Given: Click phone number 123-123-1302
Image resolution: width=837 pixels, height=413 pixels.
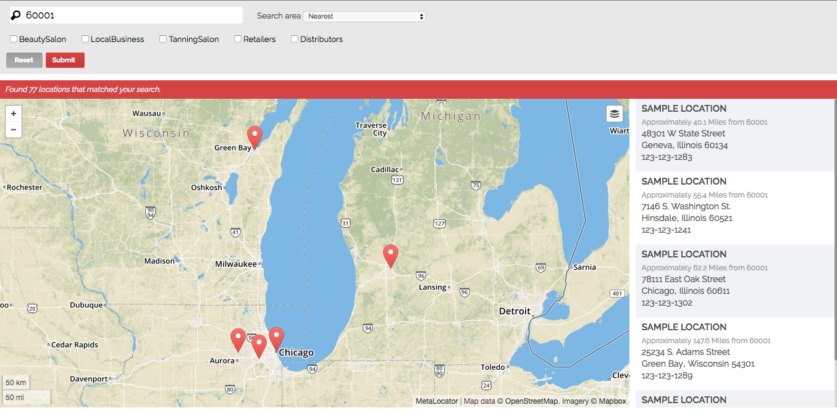Looking at the screenshot, I should (667, 302).
